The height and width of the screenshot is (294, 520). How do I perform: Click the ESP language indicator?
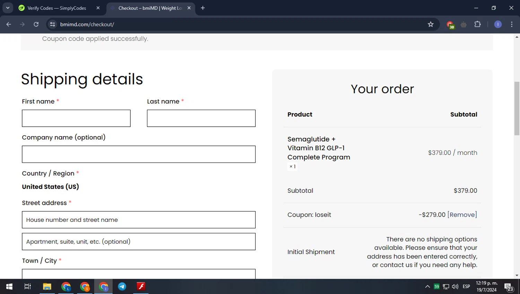pos(466,286)
